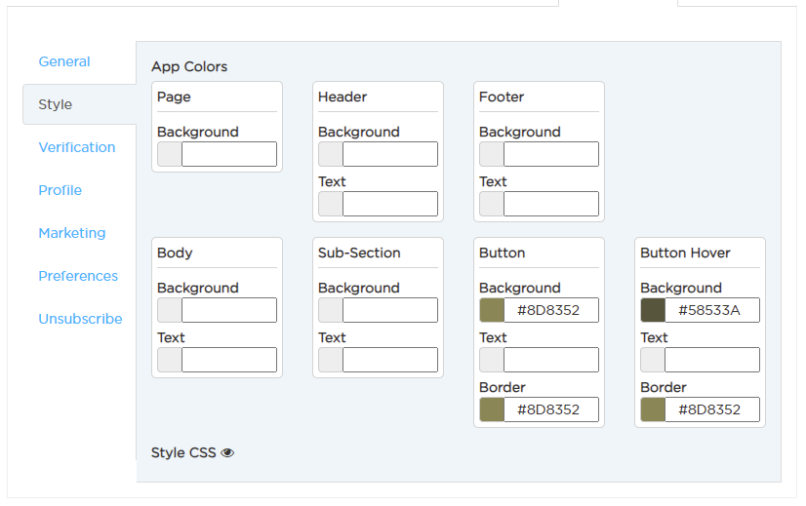The image size is (806, 506).
Task: Open the Button Background color swatch
Action: click(x=492, y=310)
